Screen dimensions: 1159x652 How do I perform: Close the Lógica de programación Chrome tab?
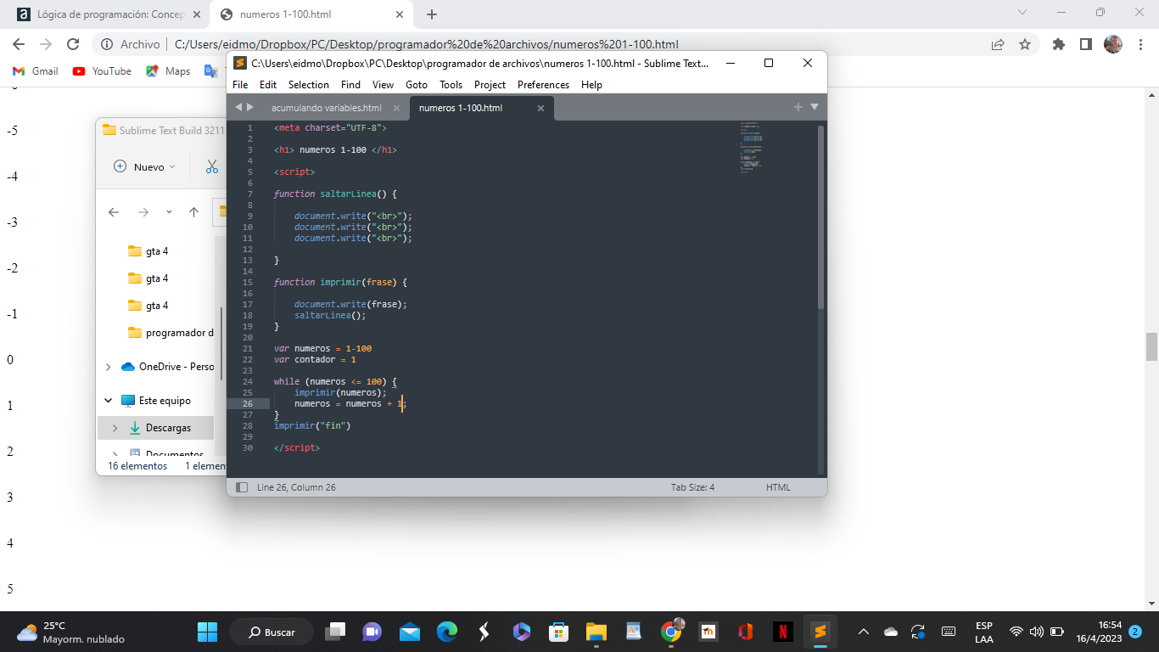(x=196, y=14)
